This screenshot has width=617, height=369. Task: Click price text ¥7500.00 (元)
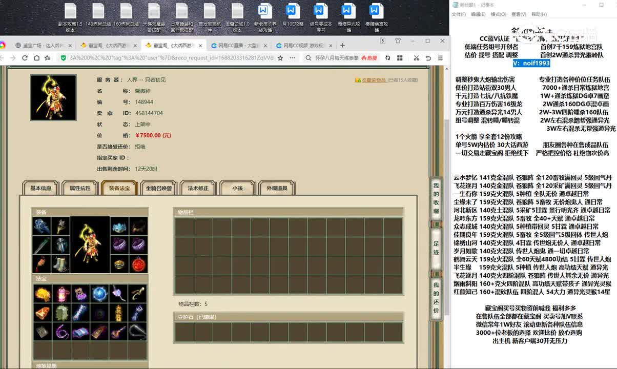point(153,135)
